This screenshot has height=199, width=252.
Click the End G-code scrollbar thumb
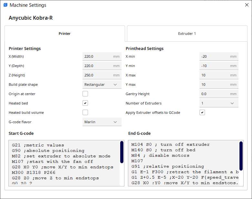point(241,156)
